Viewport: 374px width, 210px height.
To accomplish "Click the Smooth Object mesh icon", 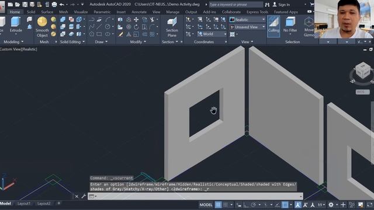I will click(42, 22).
